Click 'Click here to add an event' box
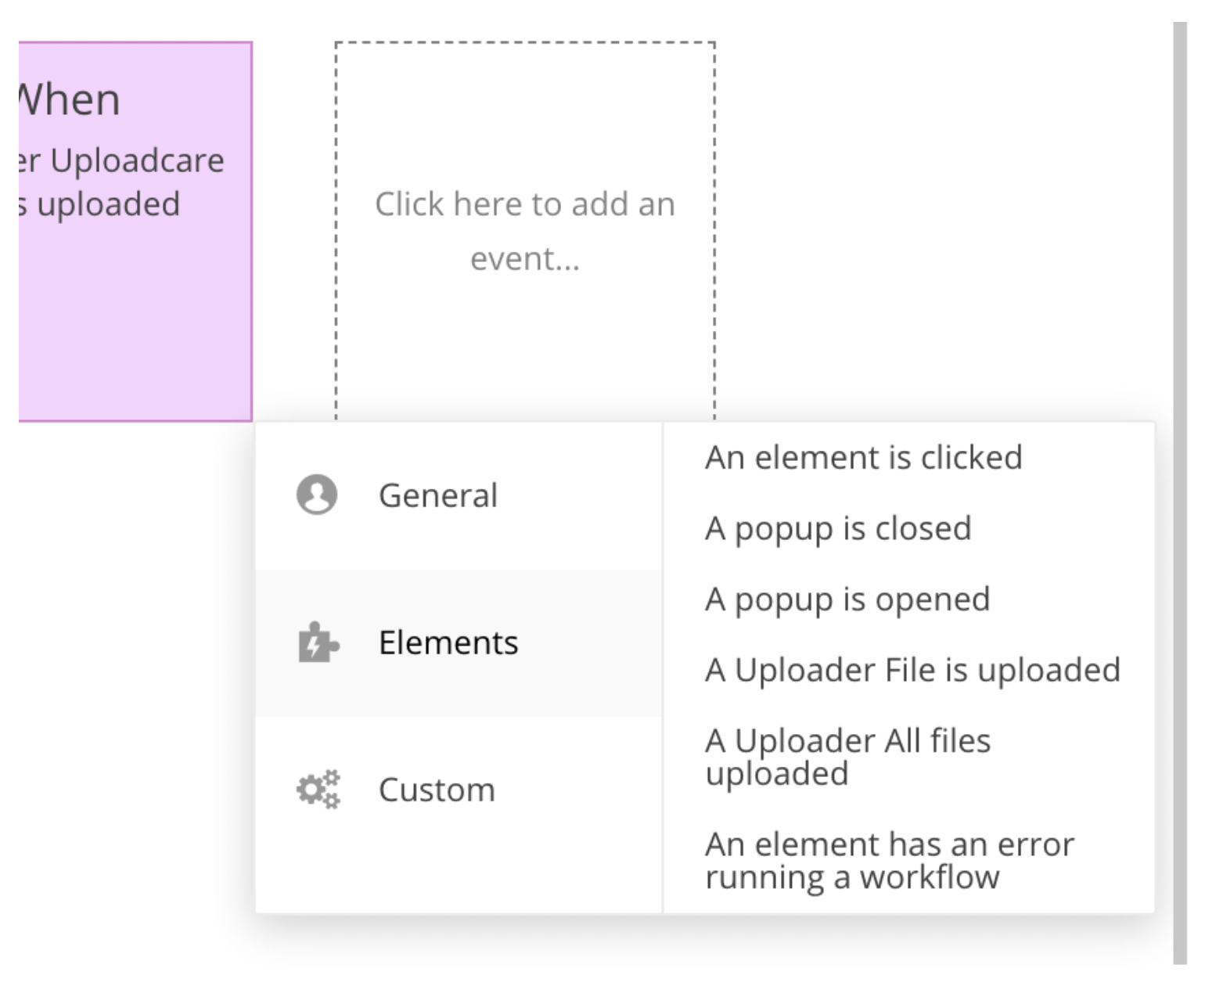 tap(525, 232)
